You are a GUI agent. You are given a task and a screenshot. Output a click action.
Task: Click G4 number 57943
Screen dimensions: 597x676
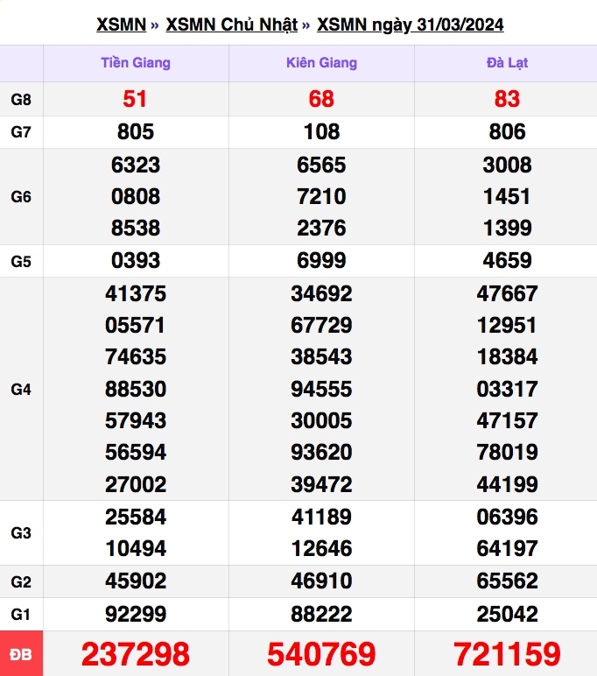click(136, 421)
